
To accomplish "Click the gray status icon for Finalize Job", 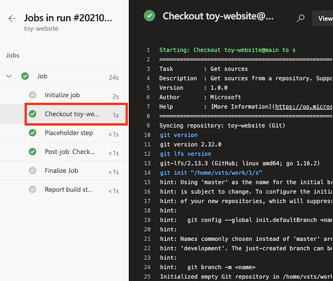I will pos(33,170).
